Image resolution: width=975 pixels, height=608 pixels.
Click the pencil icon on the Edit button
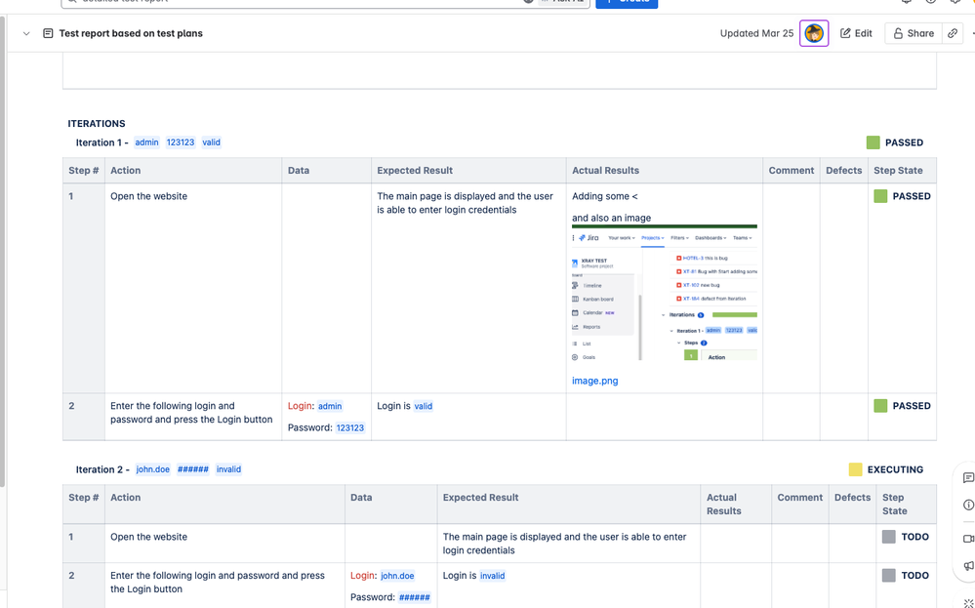click(845, 32)
